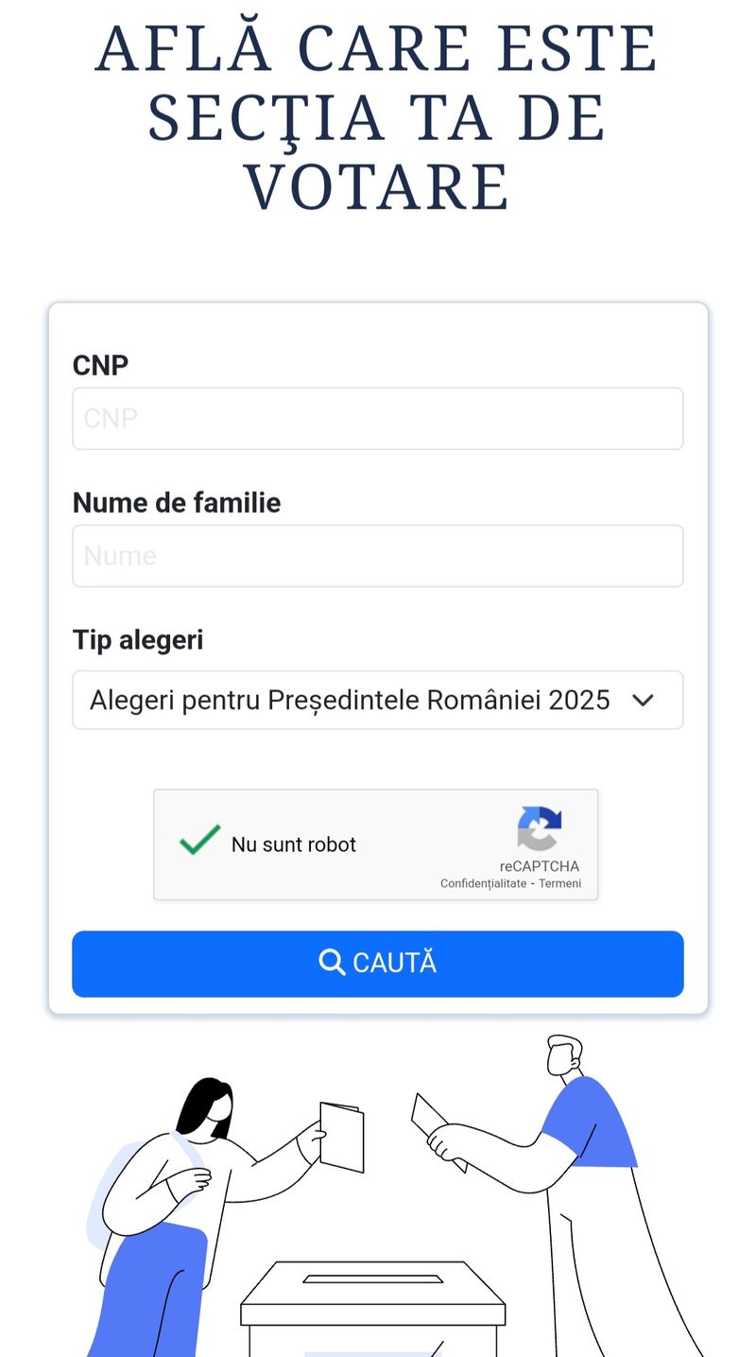756x1357 pixels.
Task: Focus the CNP input field
Action: [378, 418]
